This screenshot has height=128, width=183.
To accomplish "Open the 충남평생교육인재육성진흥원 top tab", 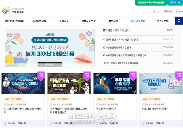I will [x=151, y=2].
